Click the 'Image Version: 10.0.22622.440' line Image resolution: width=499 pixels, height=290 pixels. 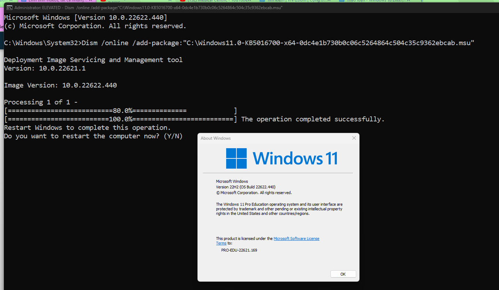[x=60, y=85]
